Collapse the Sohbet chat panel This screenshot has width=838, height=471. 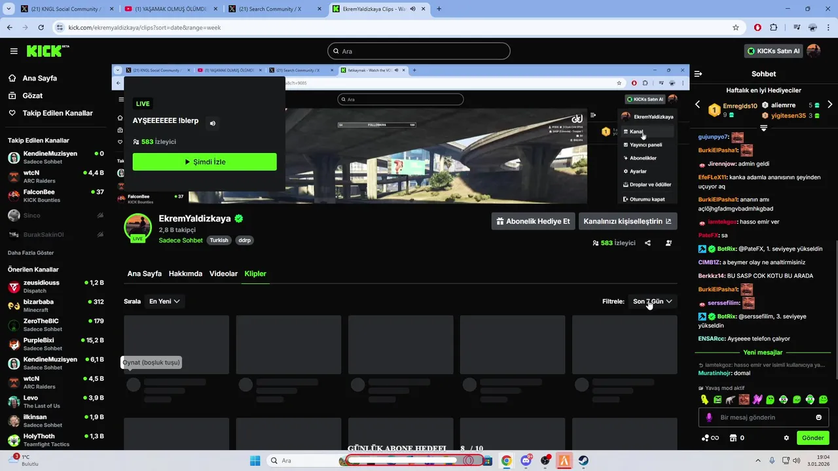(698, 74)
